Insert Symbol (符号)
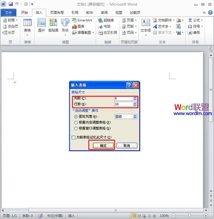 [x=195, y=26]
